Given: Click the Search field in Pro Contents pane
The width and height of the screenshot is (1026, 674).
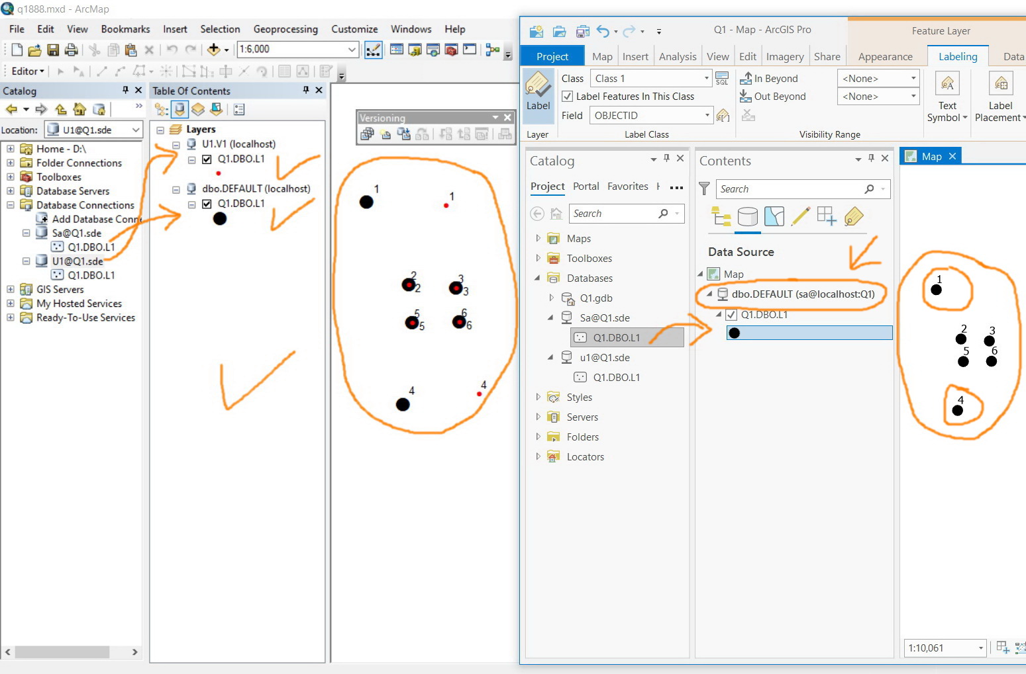Looking at the screenshot, I should (x=803, y=189).
